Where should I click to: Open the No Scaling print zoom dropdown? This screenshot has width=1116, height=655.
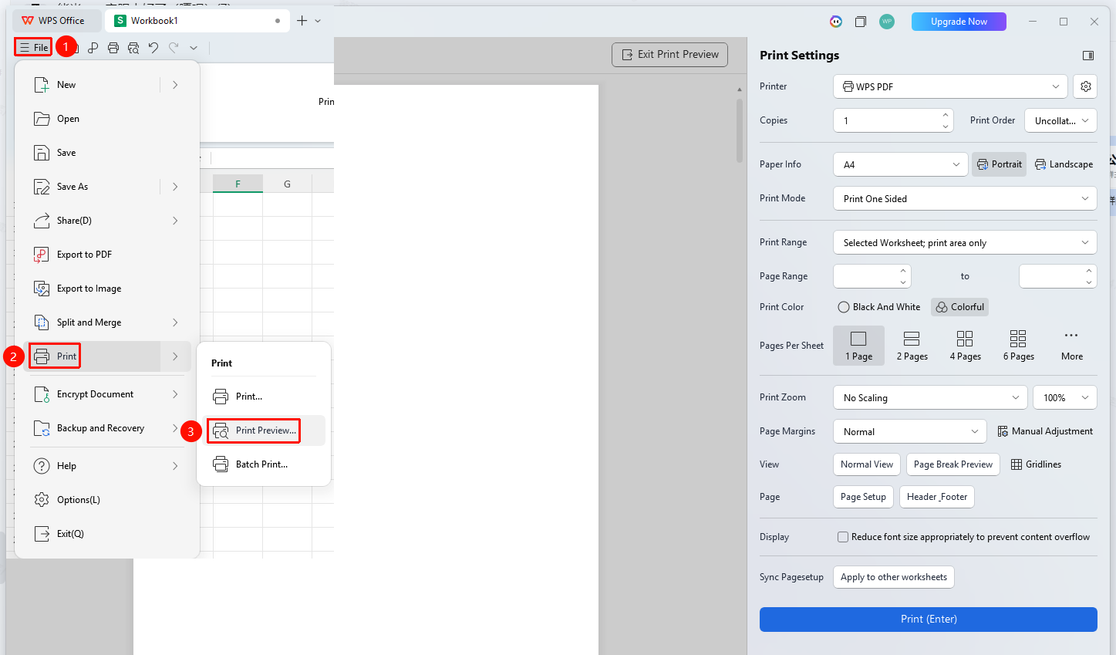930,397
